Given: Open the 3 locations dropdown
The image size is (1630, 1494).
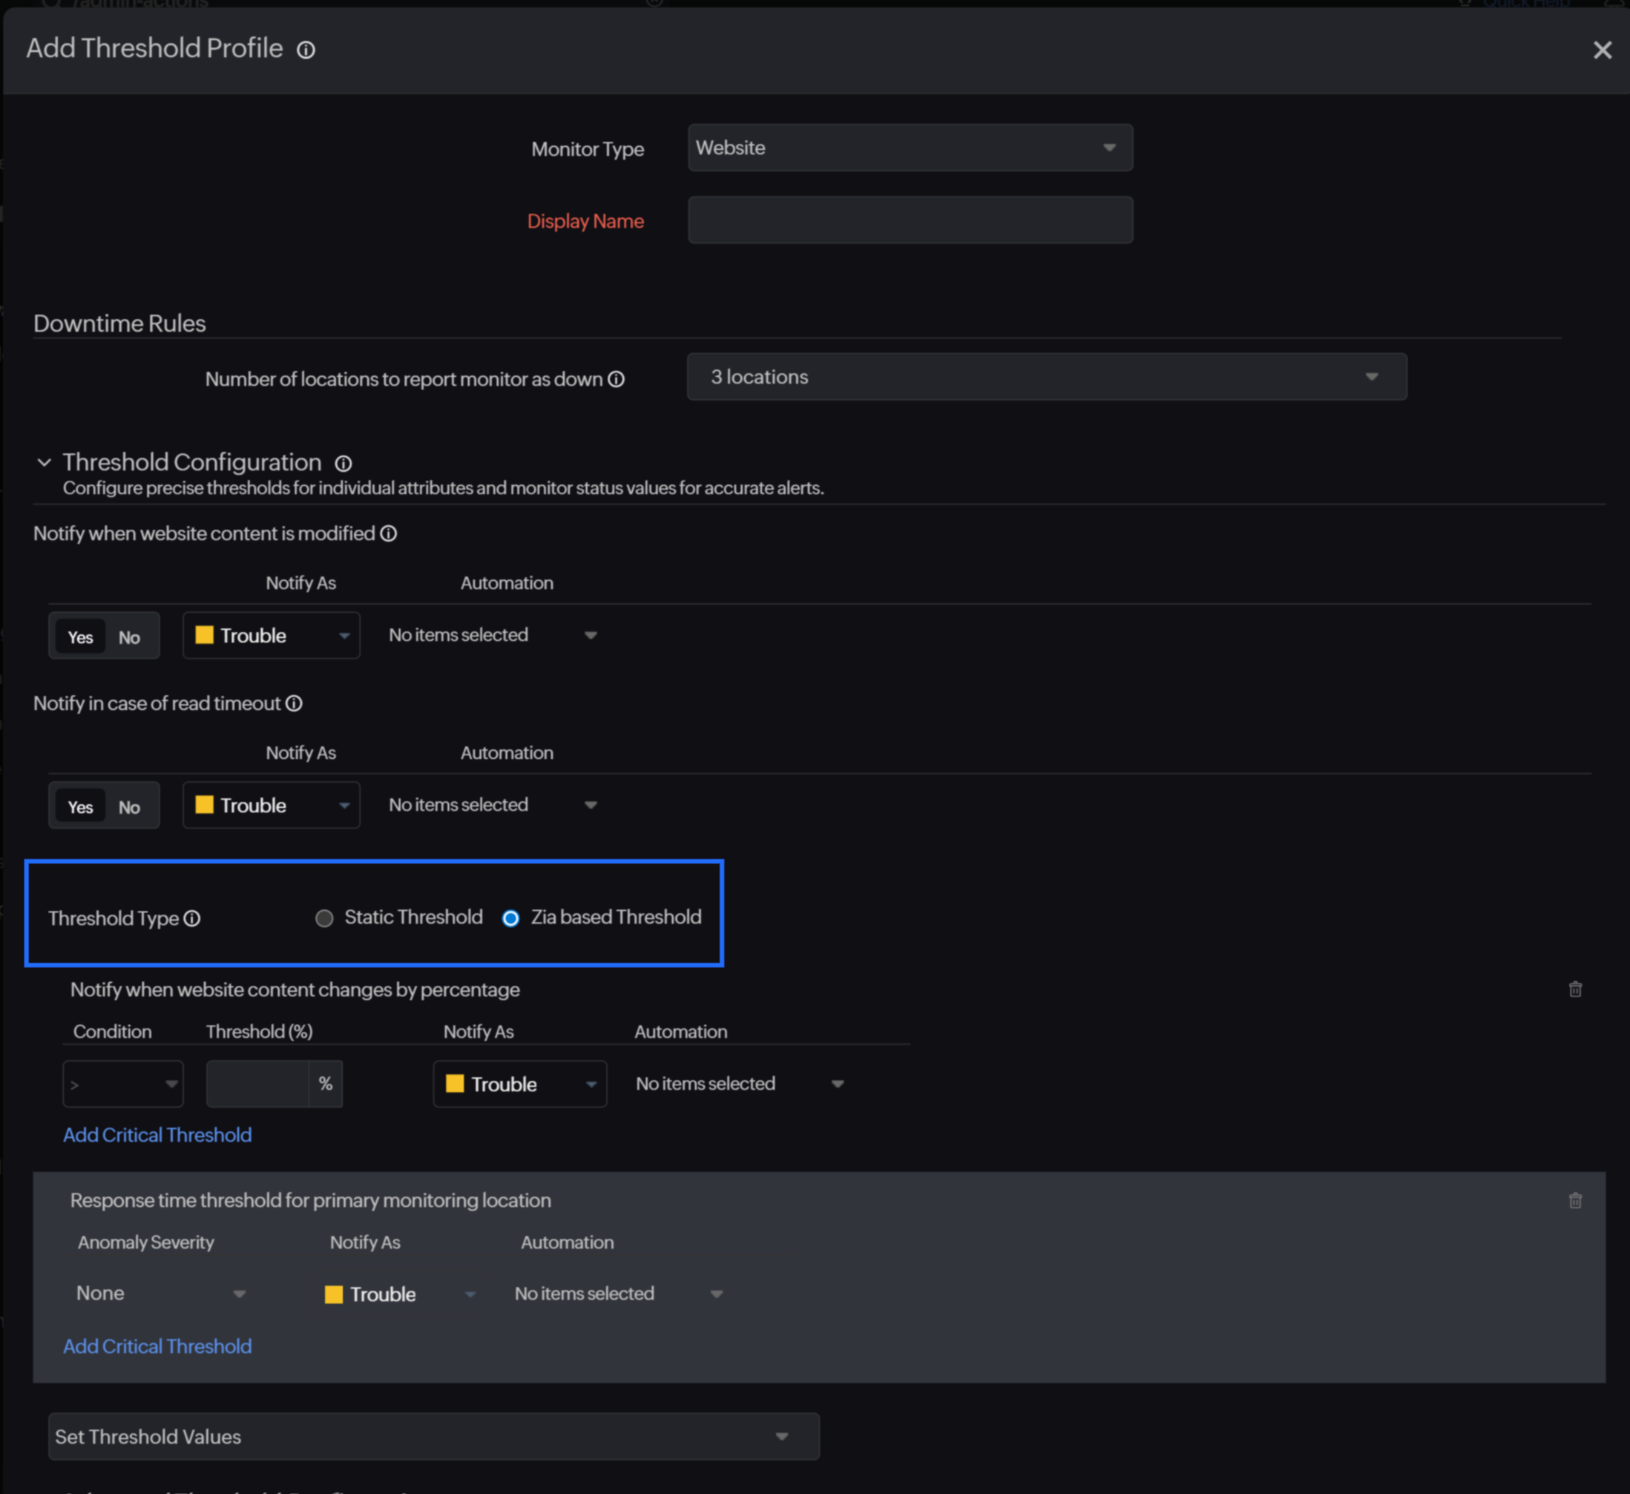Looking at the screenshot, I should click(x=1046, y=377).
